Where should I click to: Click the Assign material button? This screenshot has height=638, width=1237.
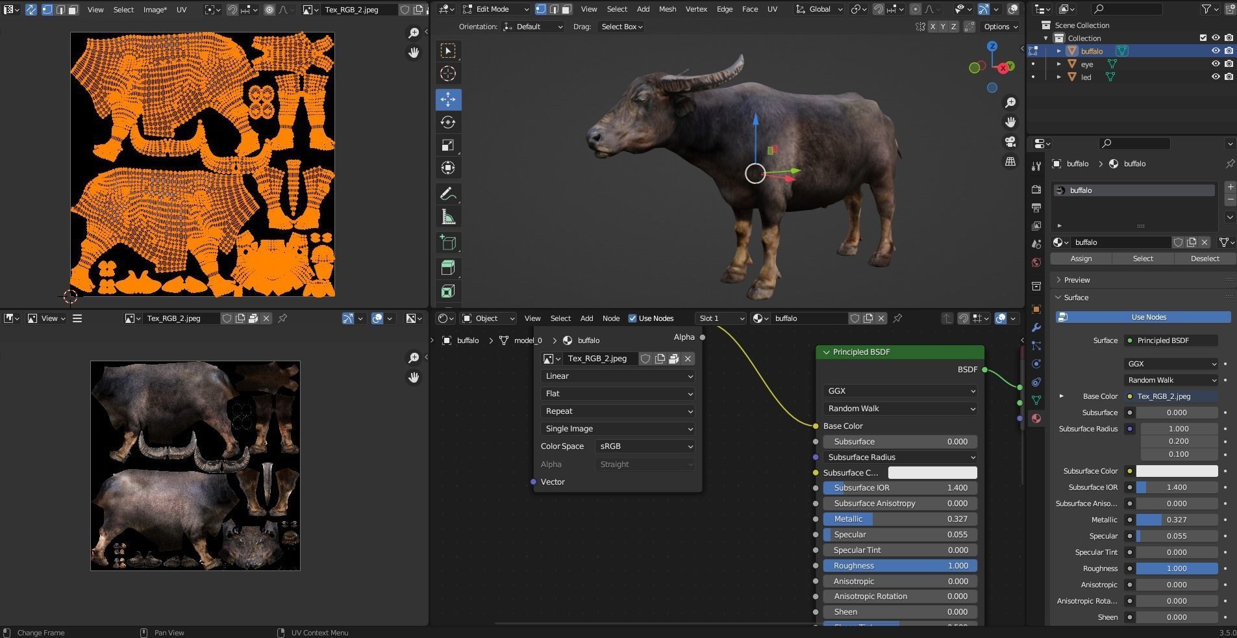(1081, 259)
